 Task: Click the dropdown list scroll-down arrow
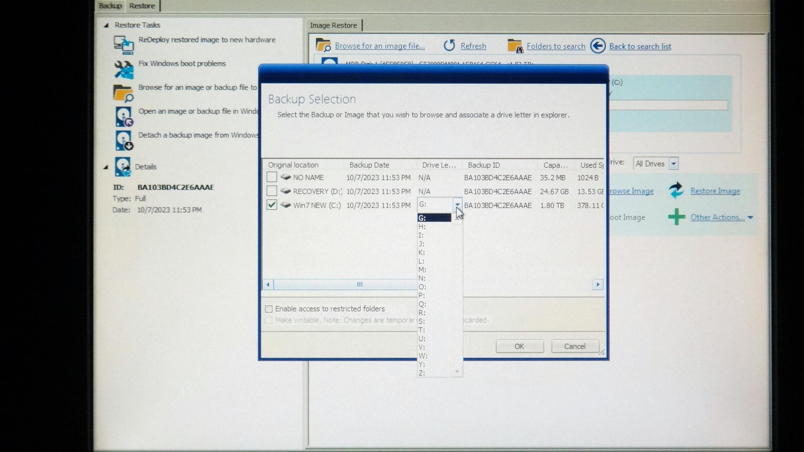point(457,371)
